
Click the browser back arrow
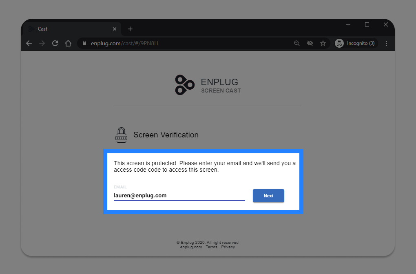[29, 43]
